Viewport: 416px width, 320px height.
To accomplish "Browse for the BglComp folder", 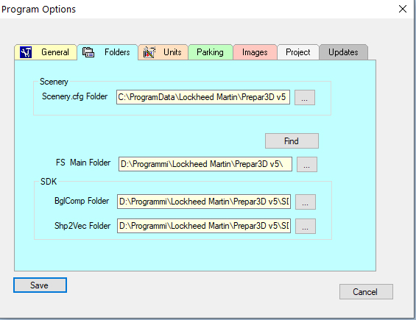I will click(x=306, y=202).
